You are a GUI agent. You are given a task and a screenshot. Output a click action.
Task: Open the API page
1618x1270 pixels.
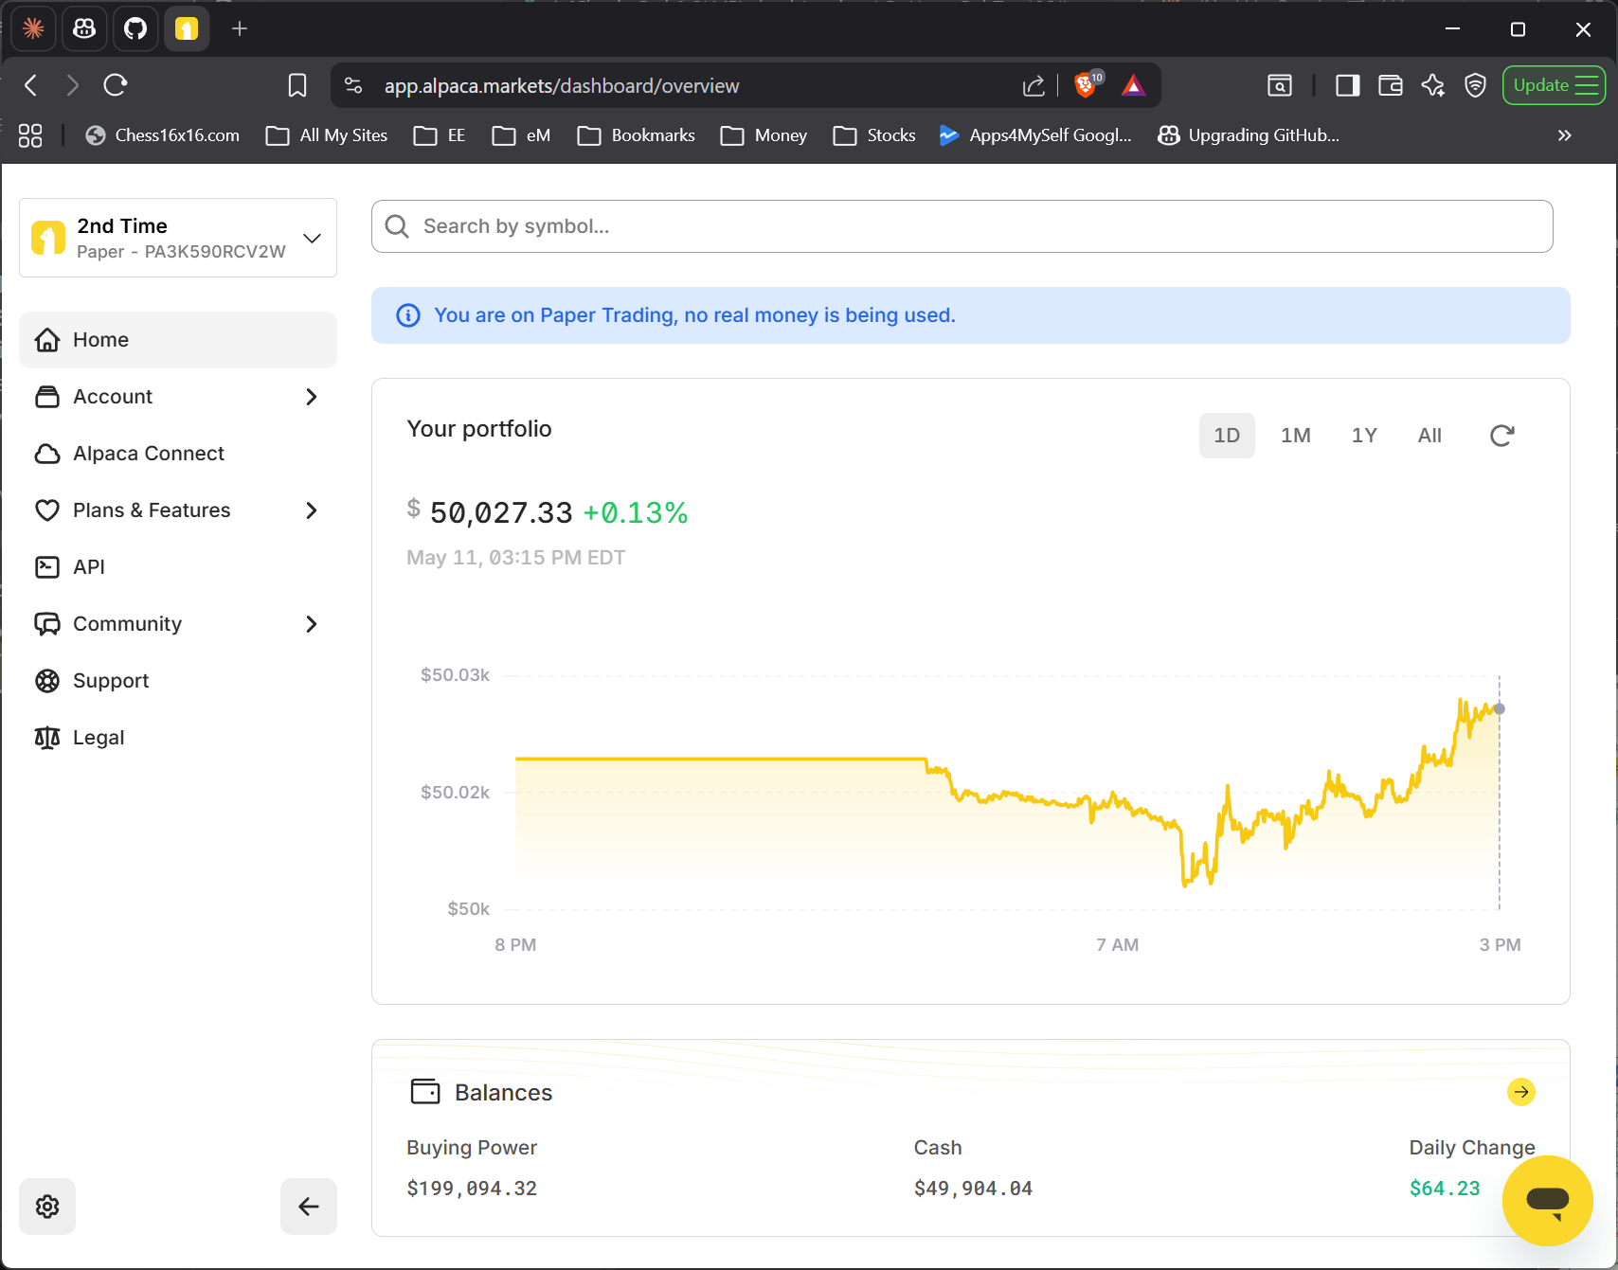click(178, 567)
